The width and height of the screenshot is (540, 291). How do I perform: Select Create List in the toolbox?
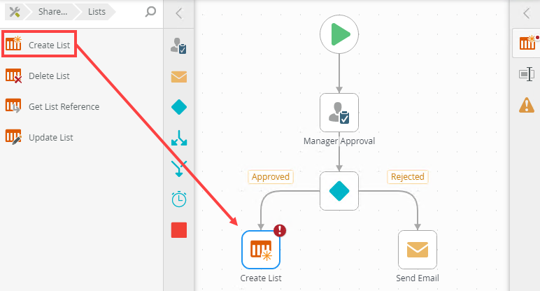point(39,44)
